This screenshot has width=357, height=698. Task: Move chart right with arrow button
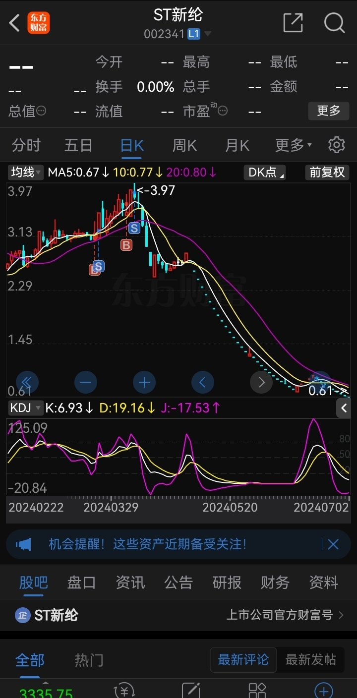(261, 382)
